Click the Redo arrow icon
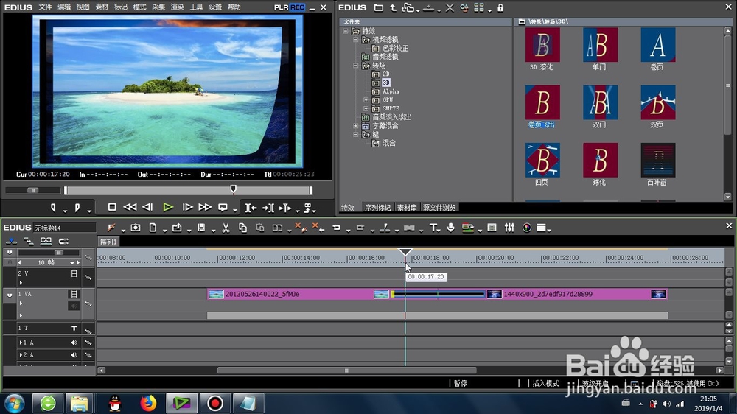The image size is (737, 414). pyautogui.click(x=360, y=228)
